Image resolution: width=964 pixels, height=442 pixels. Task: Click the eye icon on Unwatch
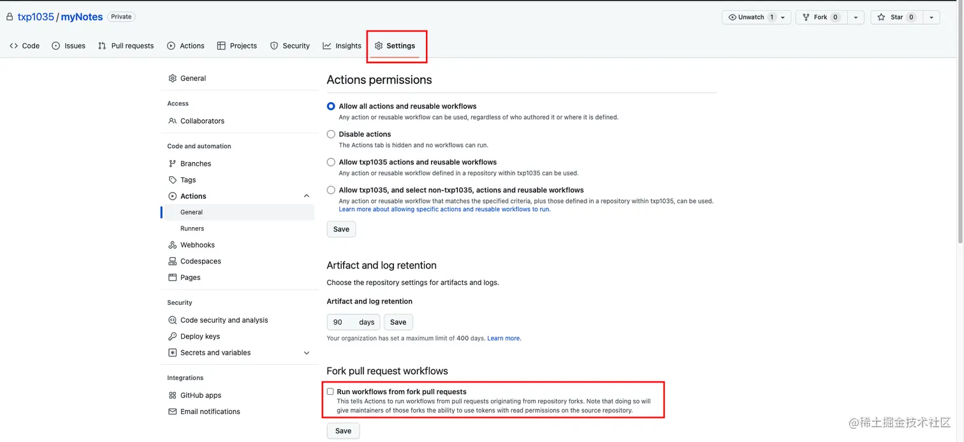coord(733,17)
